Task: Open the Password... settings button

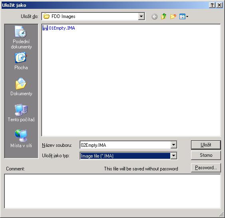Action: 206,168
